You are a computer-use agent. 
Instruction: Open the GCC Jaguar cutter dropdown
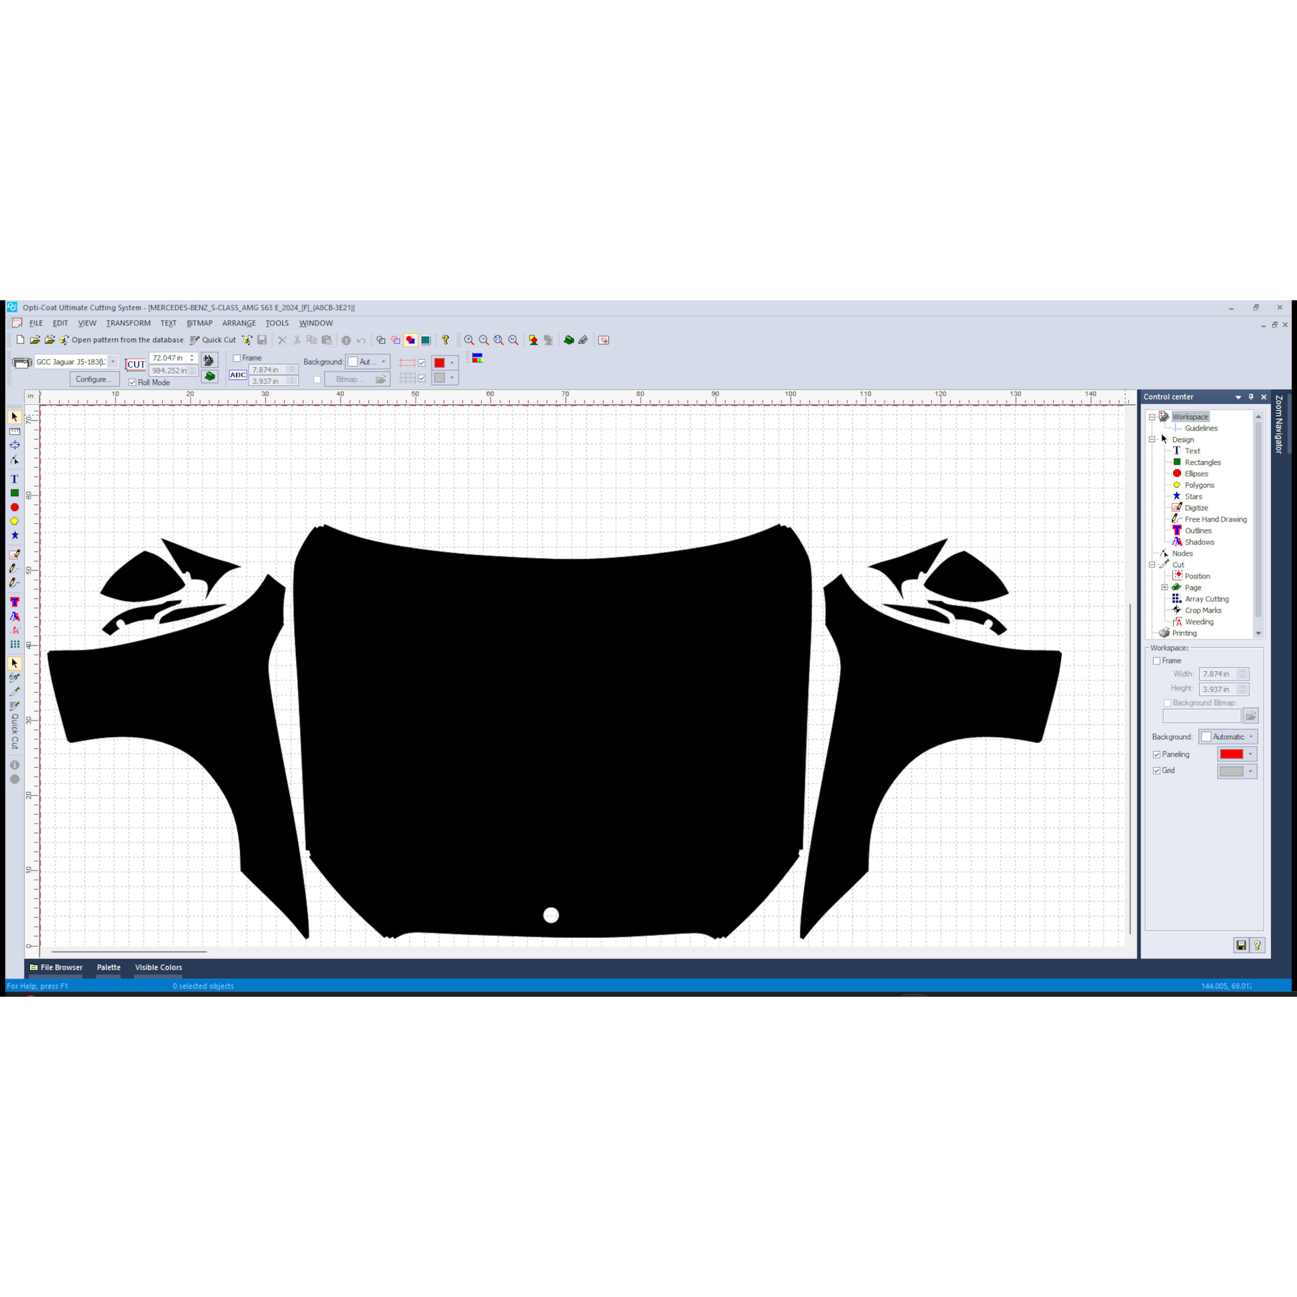113,362
